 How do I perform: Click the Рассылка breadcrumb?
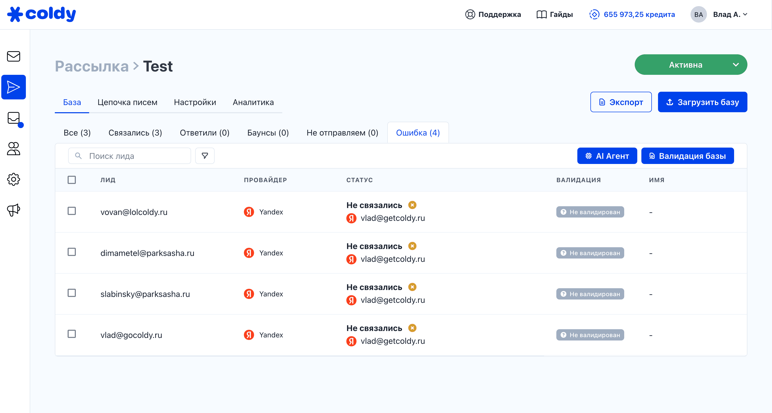tap(92, 66)
